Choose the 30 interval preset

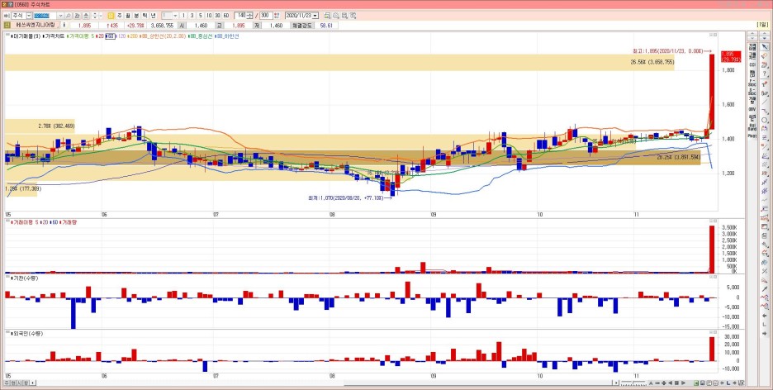coord(217,15)
